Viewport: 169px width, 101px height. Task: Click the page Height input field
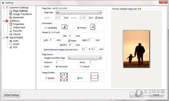84,18
